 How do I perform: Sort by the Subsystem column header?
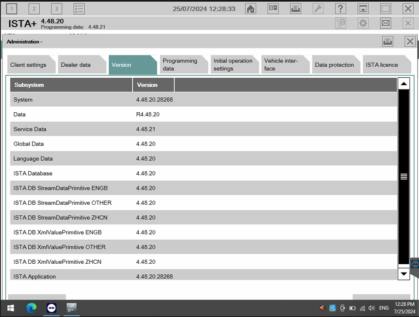[x=71, y=85]
